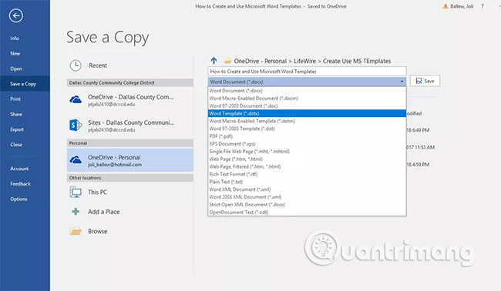Open the Info page
501x291 pixels.
(x=15, y=38)
